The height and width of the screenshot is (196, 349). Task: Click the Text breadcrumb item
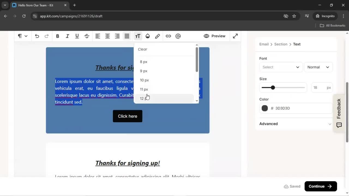(x=297, y=44)
